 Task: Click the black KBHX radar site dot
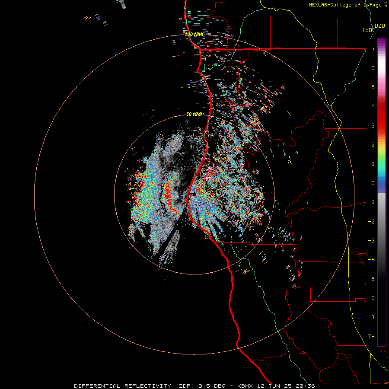coord(194,194)
